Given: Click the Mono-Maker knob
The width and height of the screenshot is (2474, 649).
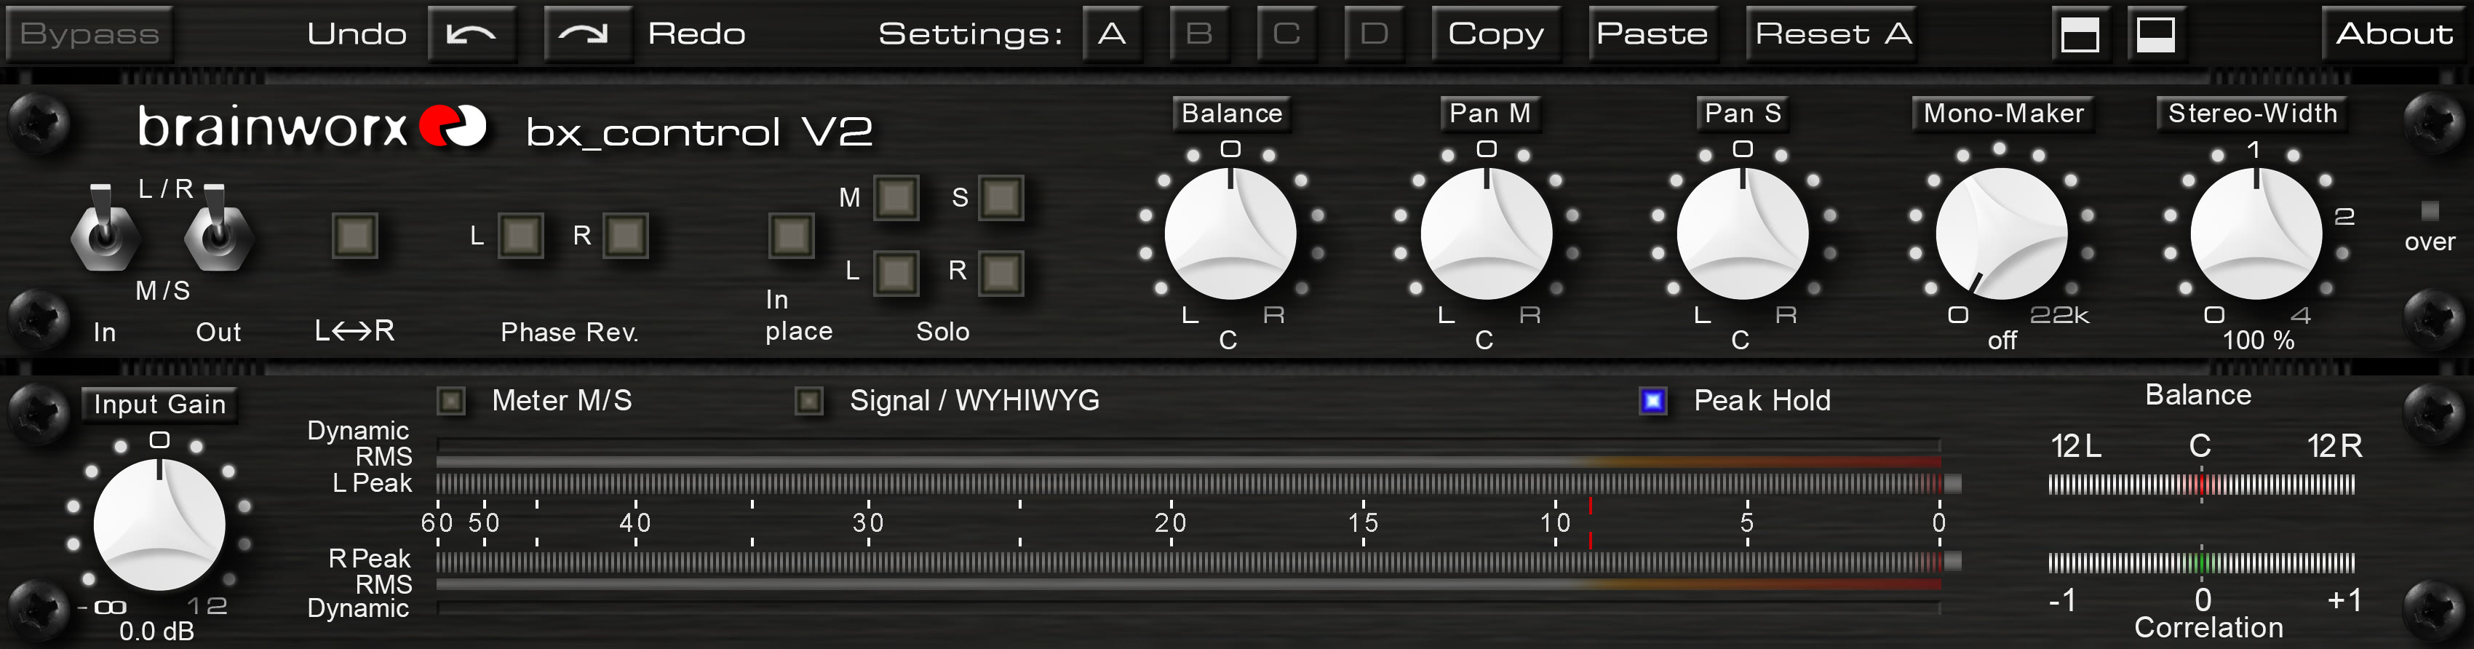Looking at the screenshot, I should tap(2002, 234).
